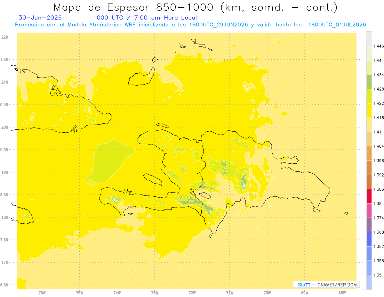
Task: Click the colorbar value '1.356'
Action: pos(379,261)
